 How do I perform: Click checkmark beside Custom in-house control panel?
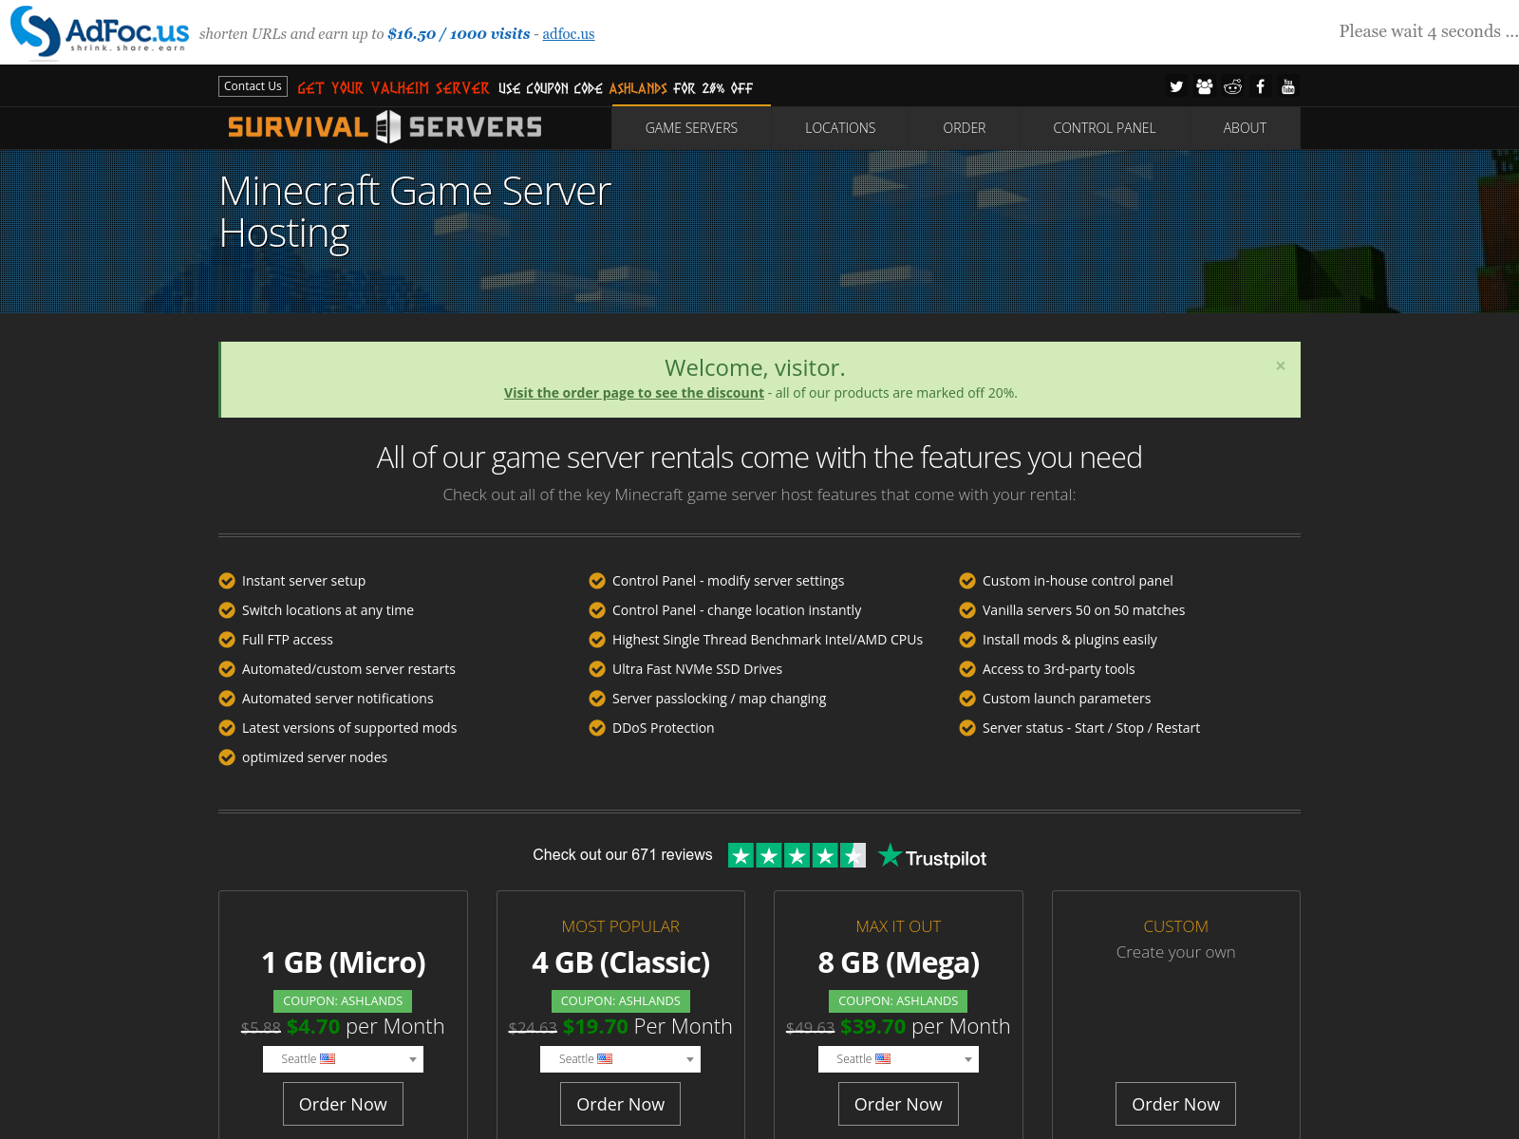coord(967,581)
